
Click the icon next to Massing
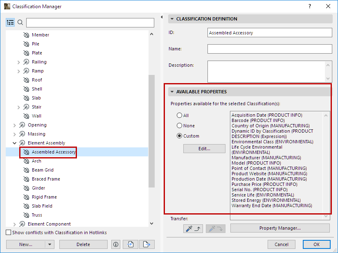22,134
